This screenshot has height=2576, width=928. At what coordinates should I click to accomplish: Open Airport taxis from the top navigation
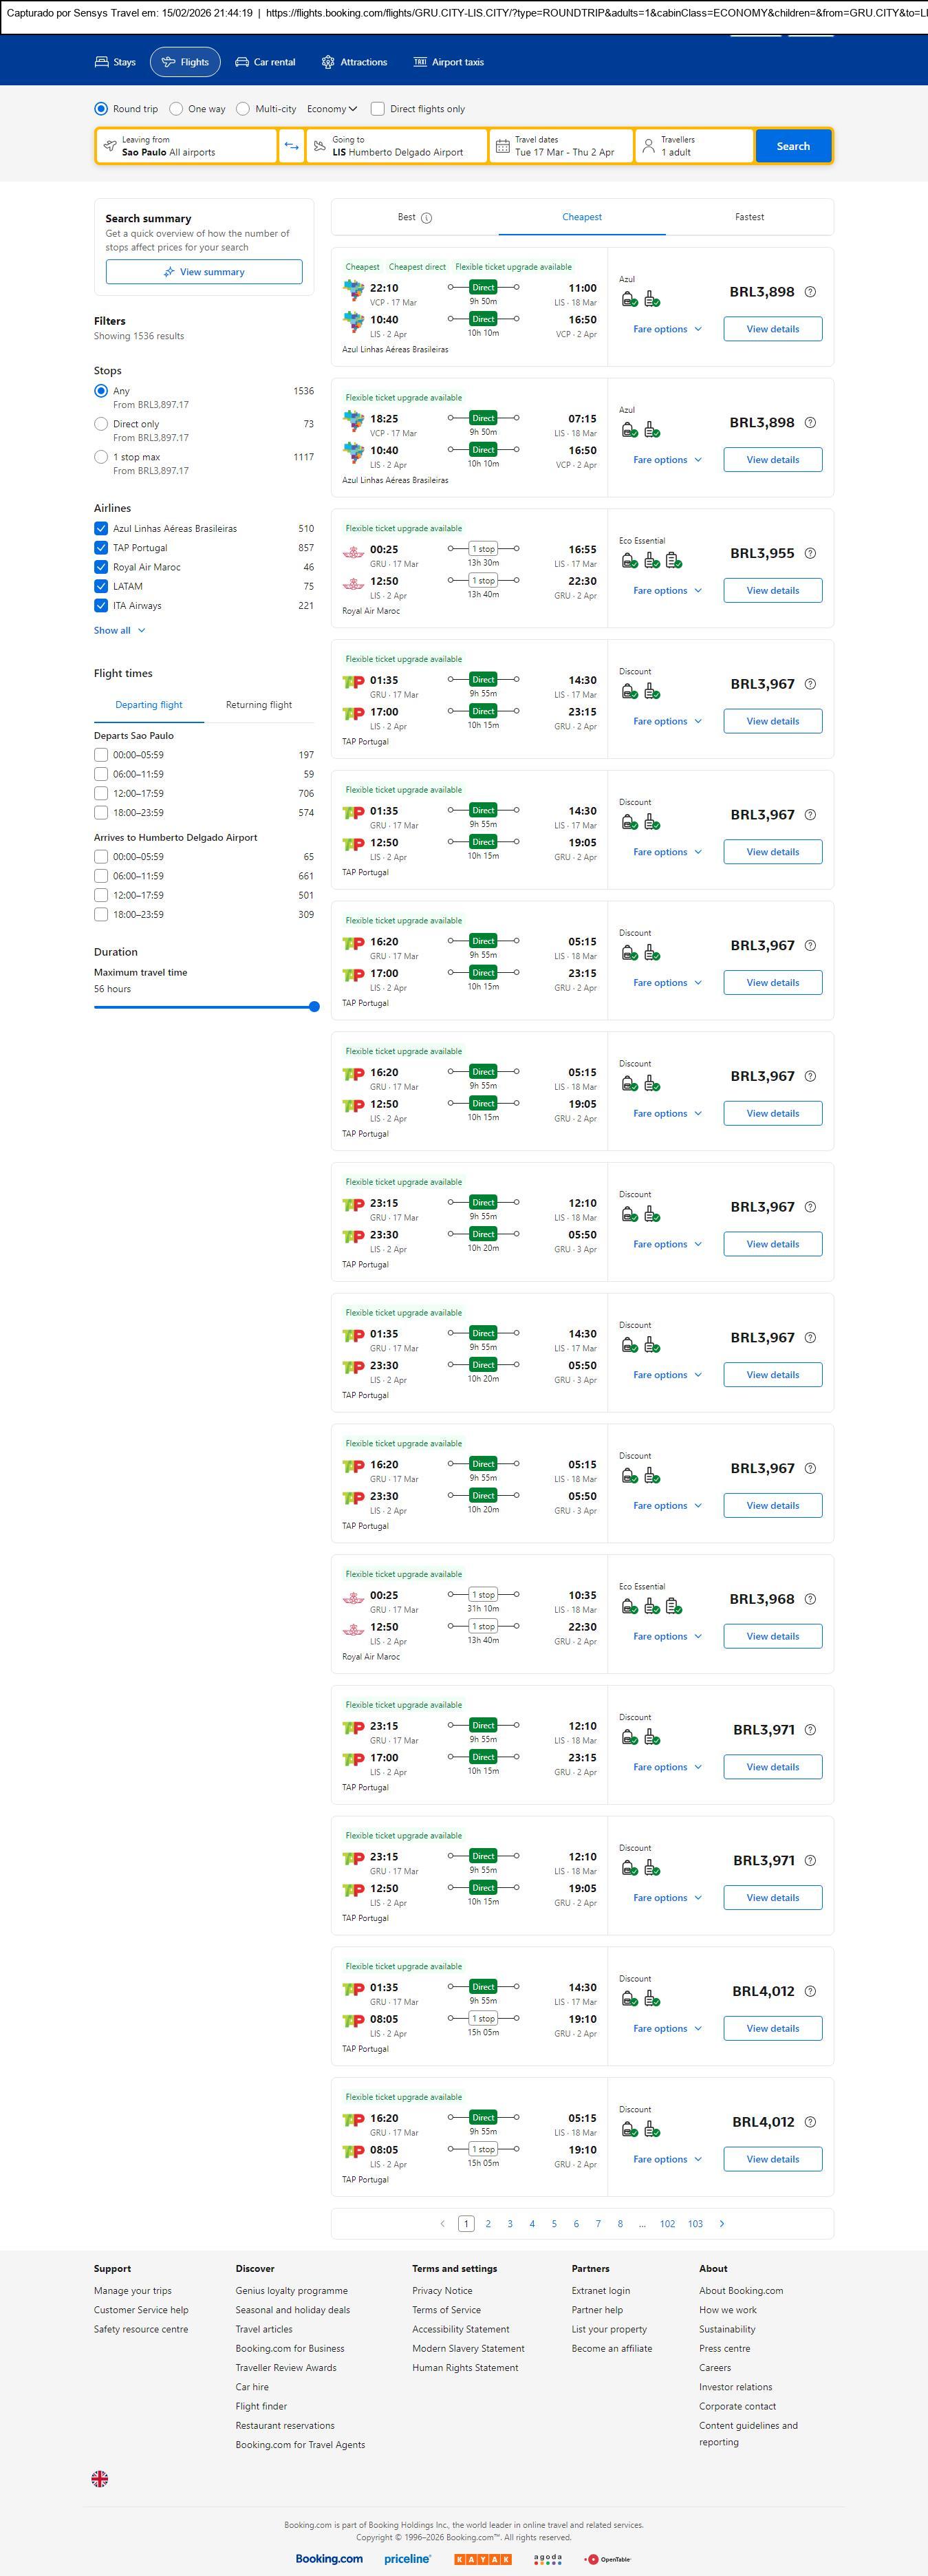(448, 62)
